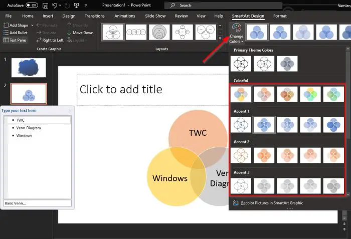Choose Accent 2 Colored Fill swatch
This screenshot has height=239, width=351.
(x=264, y=155)
